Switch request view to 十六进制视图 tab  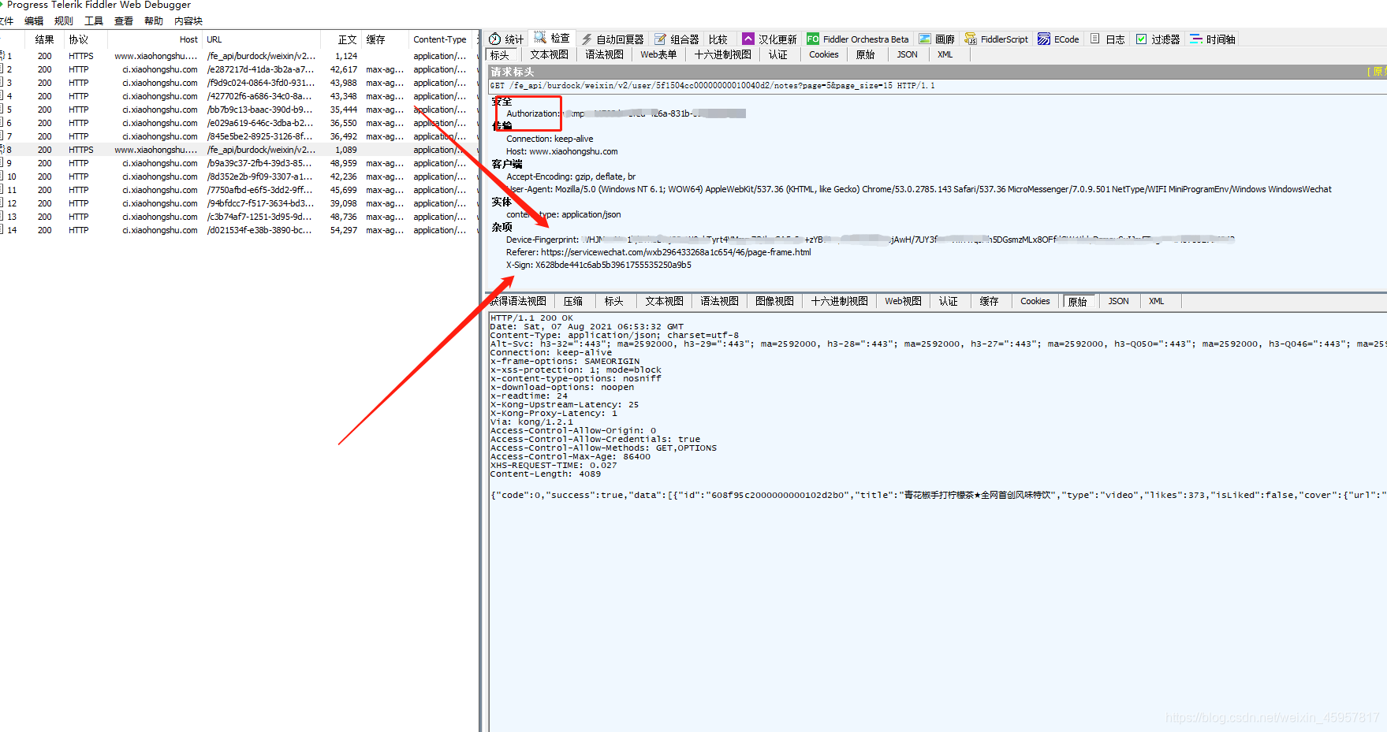coord(722,54)
